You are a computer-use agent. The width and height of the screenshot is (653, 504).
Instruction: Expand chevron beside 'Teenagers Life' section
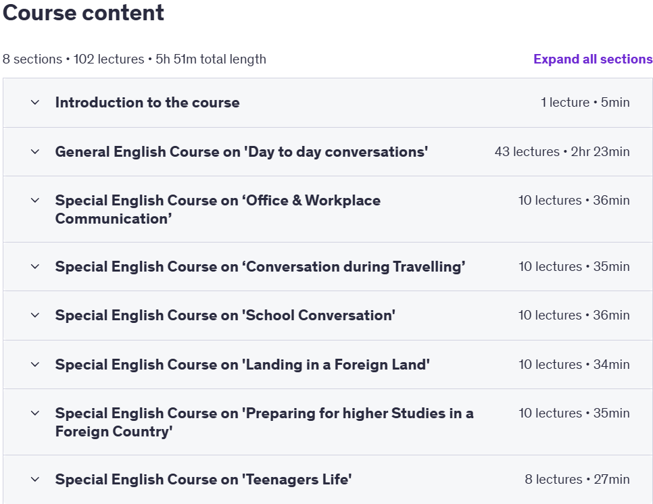tap(35, 479)
